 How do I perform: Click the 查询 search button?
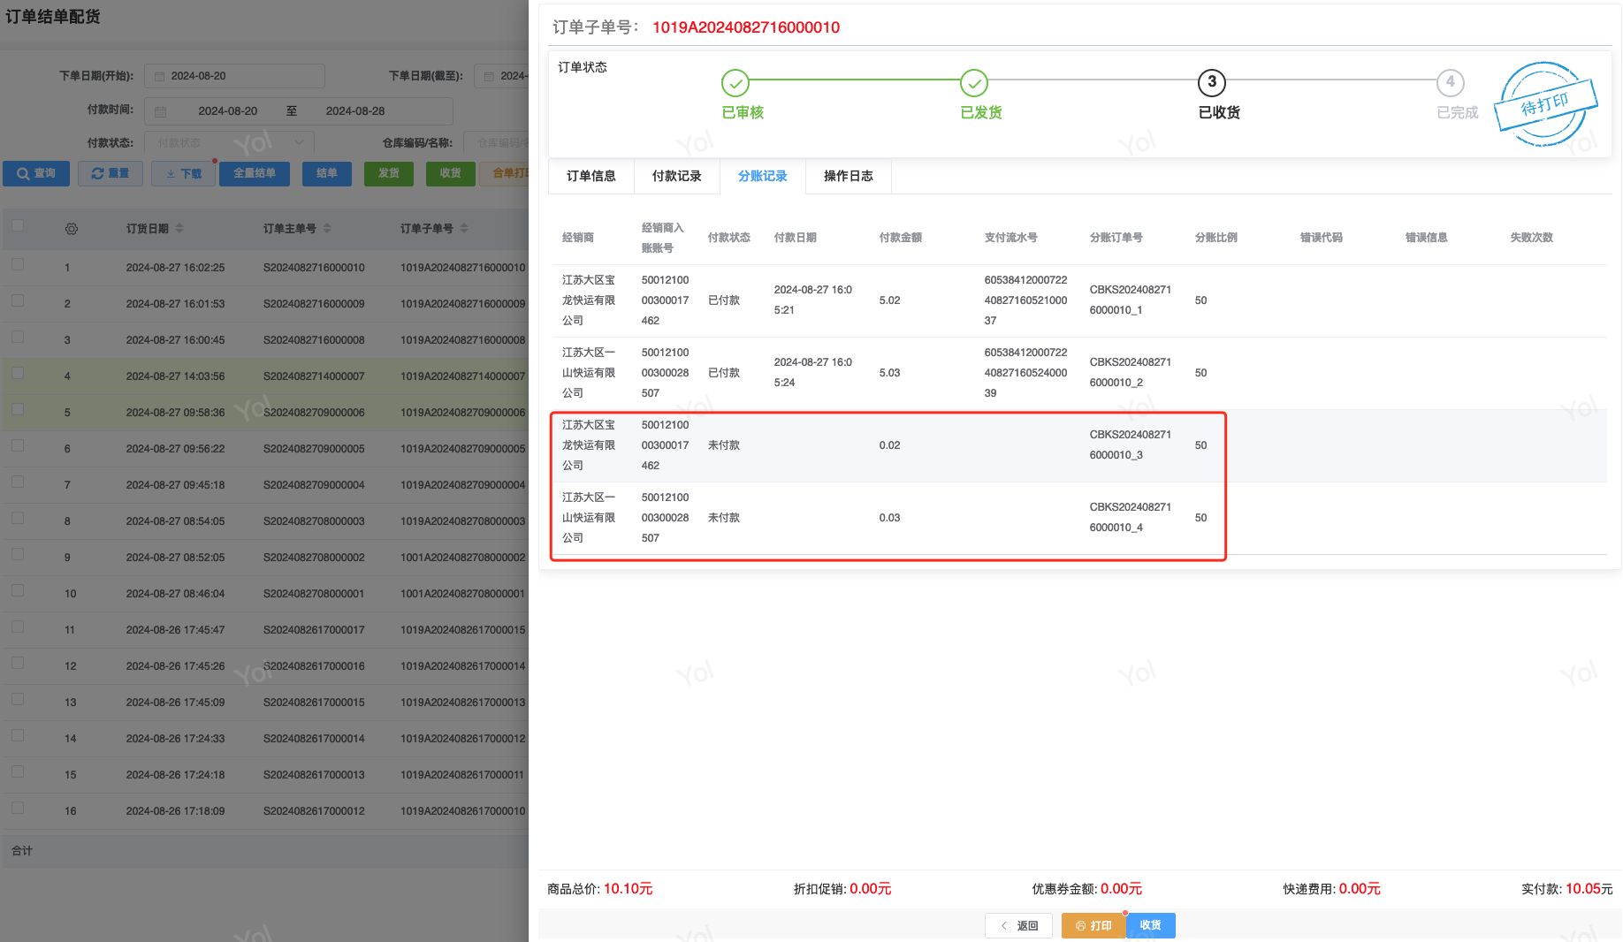pyautogui.click(x=35, y=174)
